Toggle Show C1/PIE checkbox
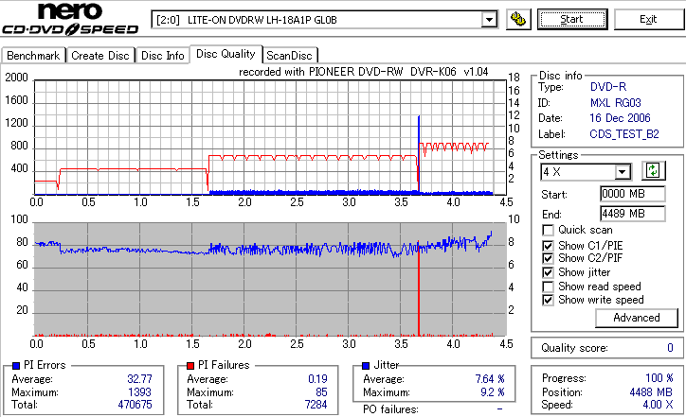The height and width of the screenshot is (417, 686). pyautogui.click(x=548, y=246)
